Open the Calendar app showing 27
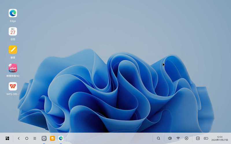The image size is (231, 144). point(13,31)
